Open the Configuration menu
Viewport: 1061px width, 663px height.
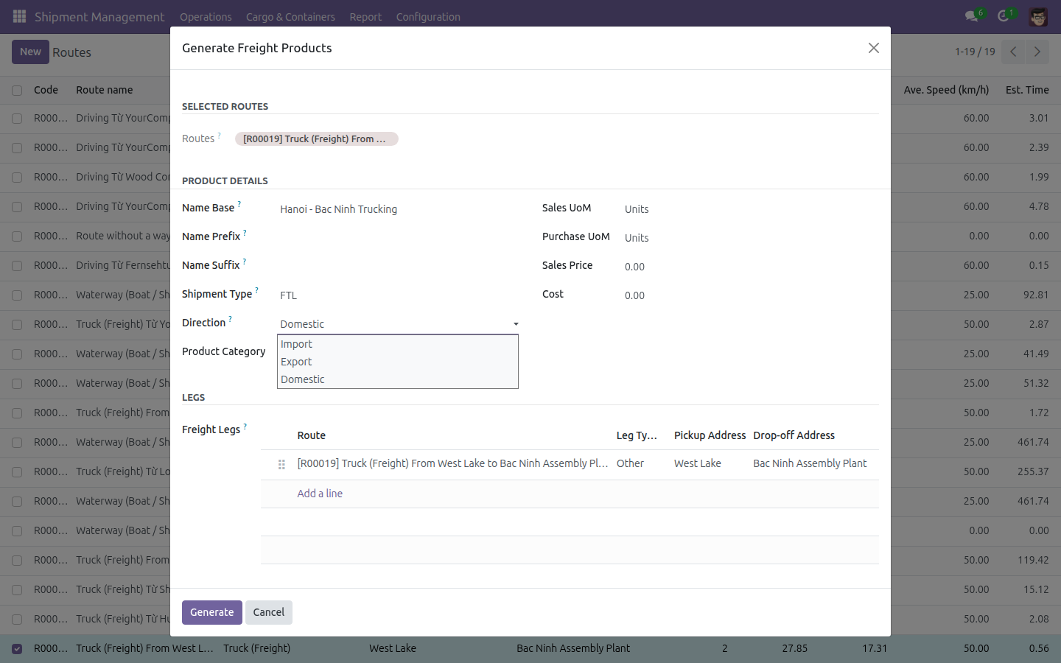coord(428,16)
